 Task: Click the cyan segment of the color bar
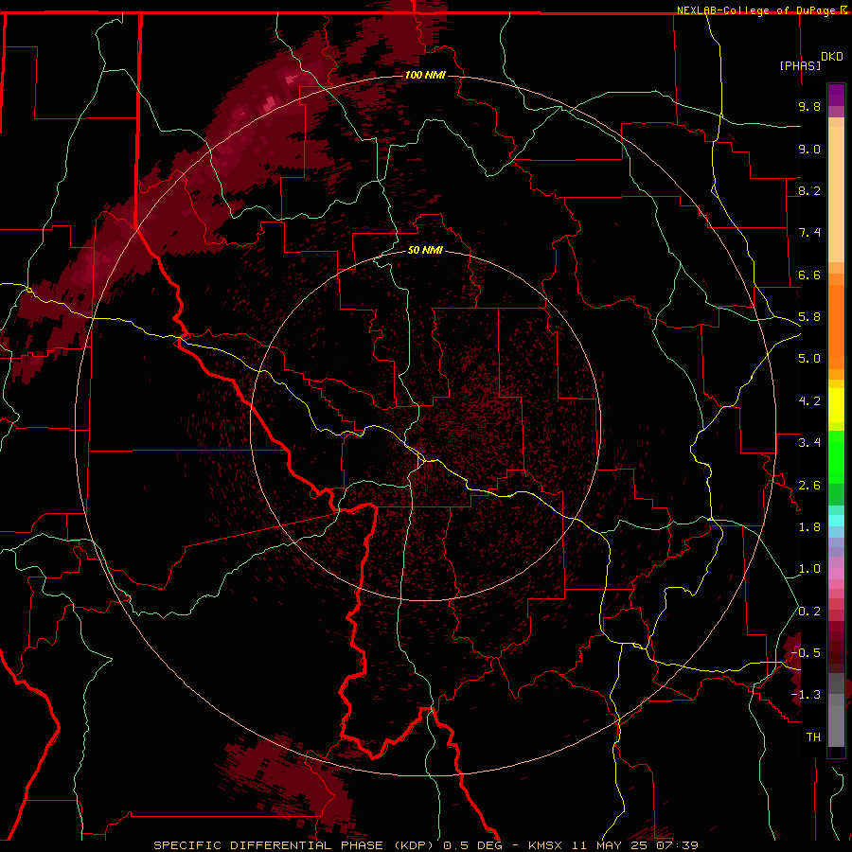click(x=836, y=521)
